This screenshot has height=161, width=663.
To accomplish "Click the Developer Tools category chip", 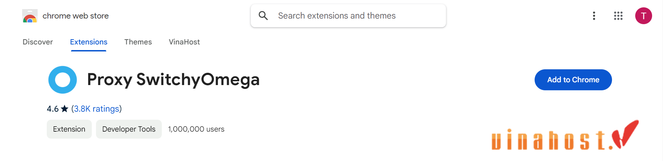I will coord(129,129).
